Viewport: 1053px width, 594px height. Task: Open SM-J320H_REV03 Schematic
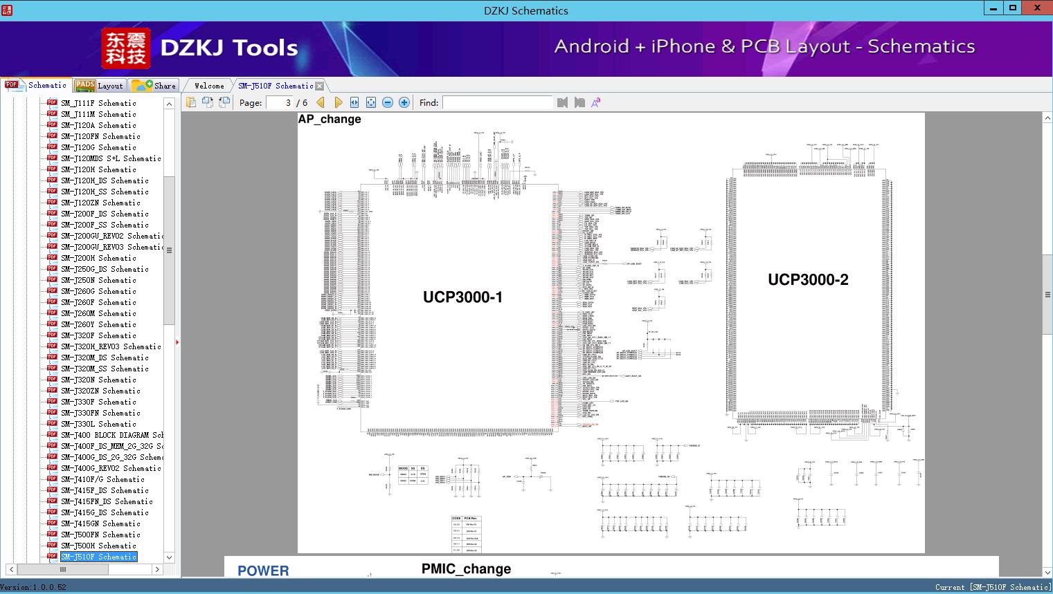point(111,346)
